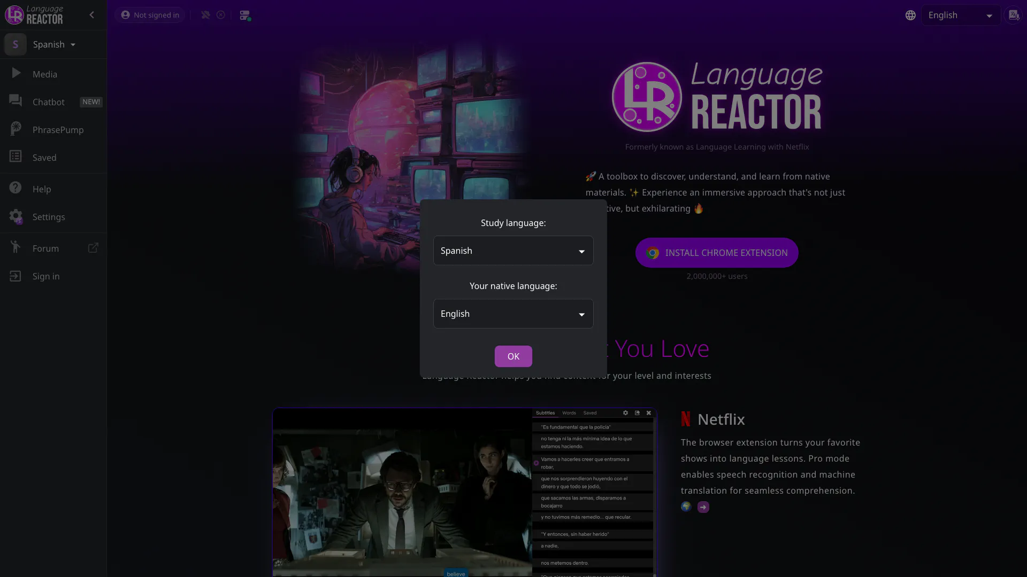
Task: Click the muted notifications bell icon
Action: 205,15
